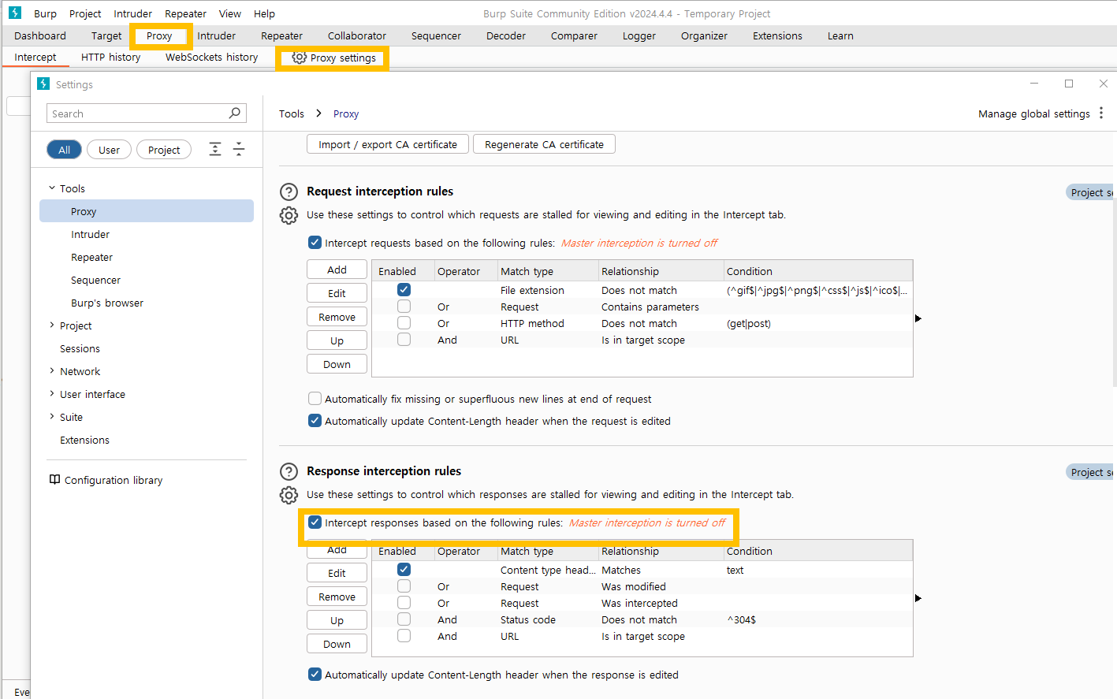Add a new request interception rule
Viewport: 1117px width, 699px height.
point(337,270)
